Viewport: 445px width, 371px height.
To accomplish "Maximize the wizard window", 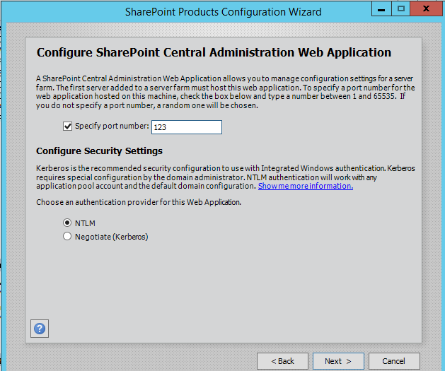I will 400,8.
